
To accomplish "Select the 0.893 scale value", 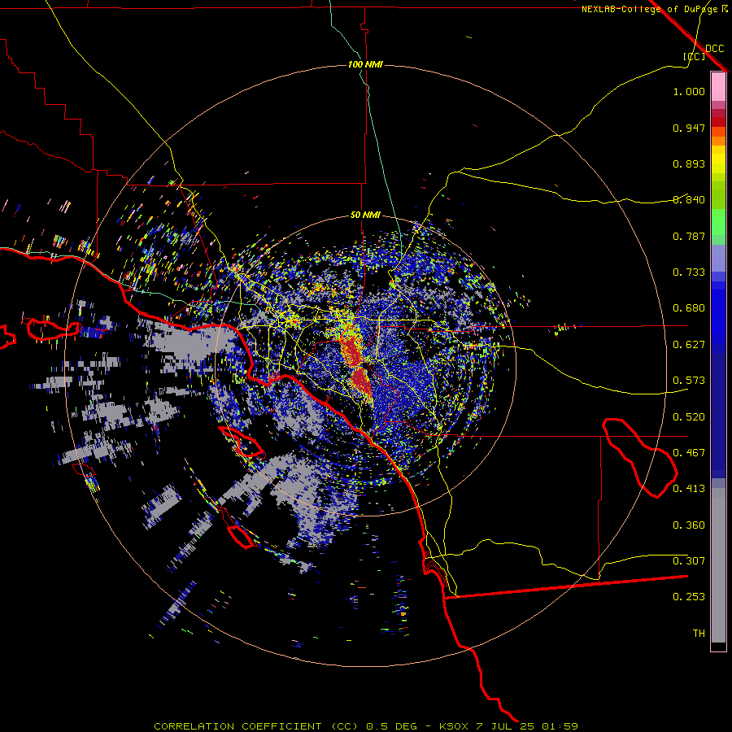I will pos(689,163).
